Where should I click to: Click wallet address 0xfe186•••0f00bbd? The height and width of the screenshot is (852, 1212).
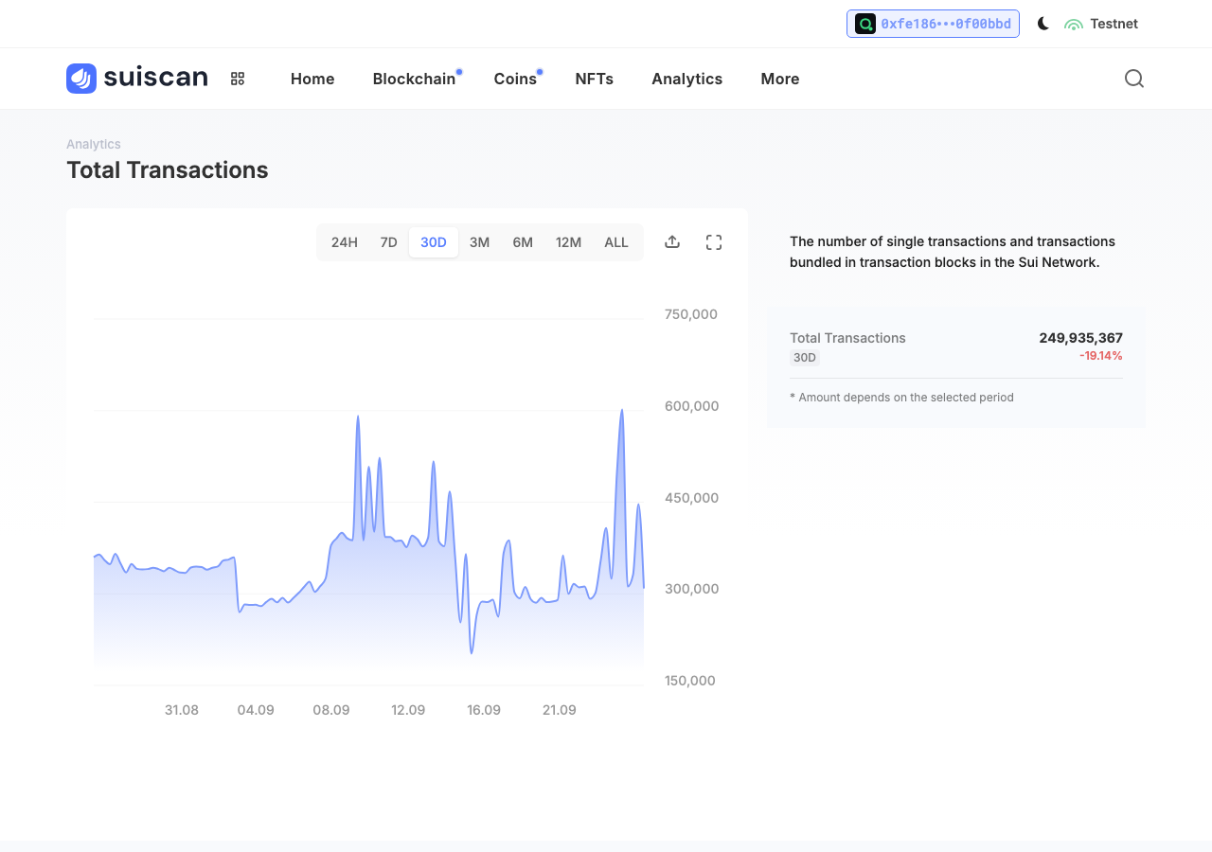[946, 24]
